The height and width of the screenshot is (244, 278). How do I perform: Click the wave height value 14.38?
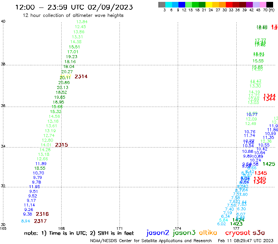pos(76,42)
